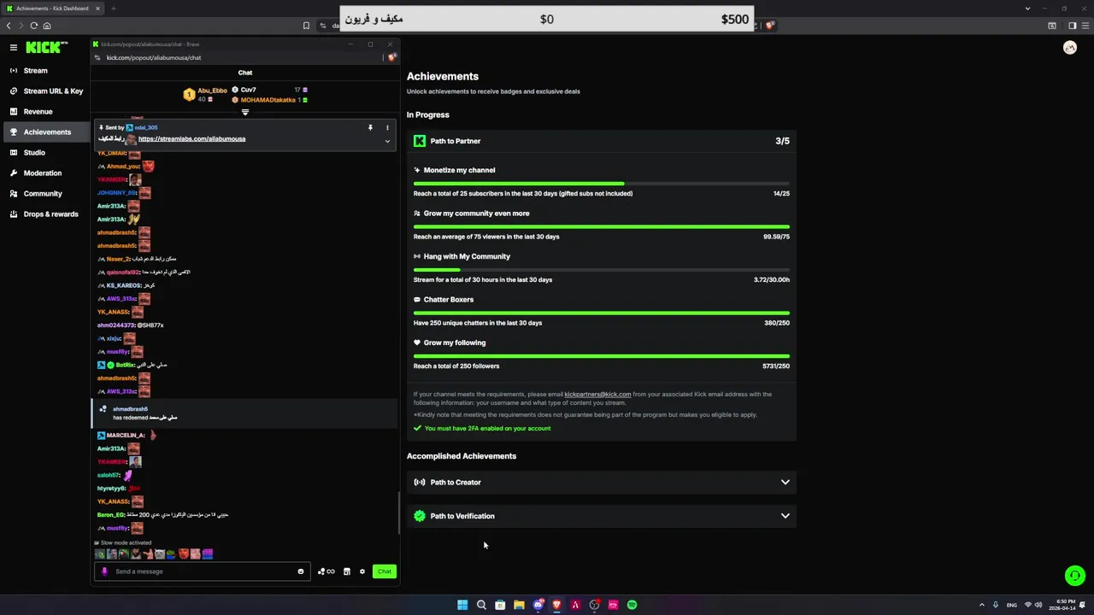Open the emote picker in the message box
1094x615 pixels.
301,571
